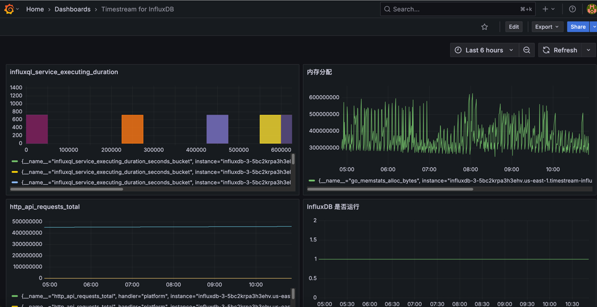Click green legend swatch in http_api_requests_total panel

tap(15, 296)
